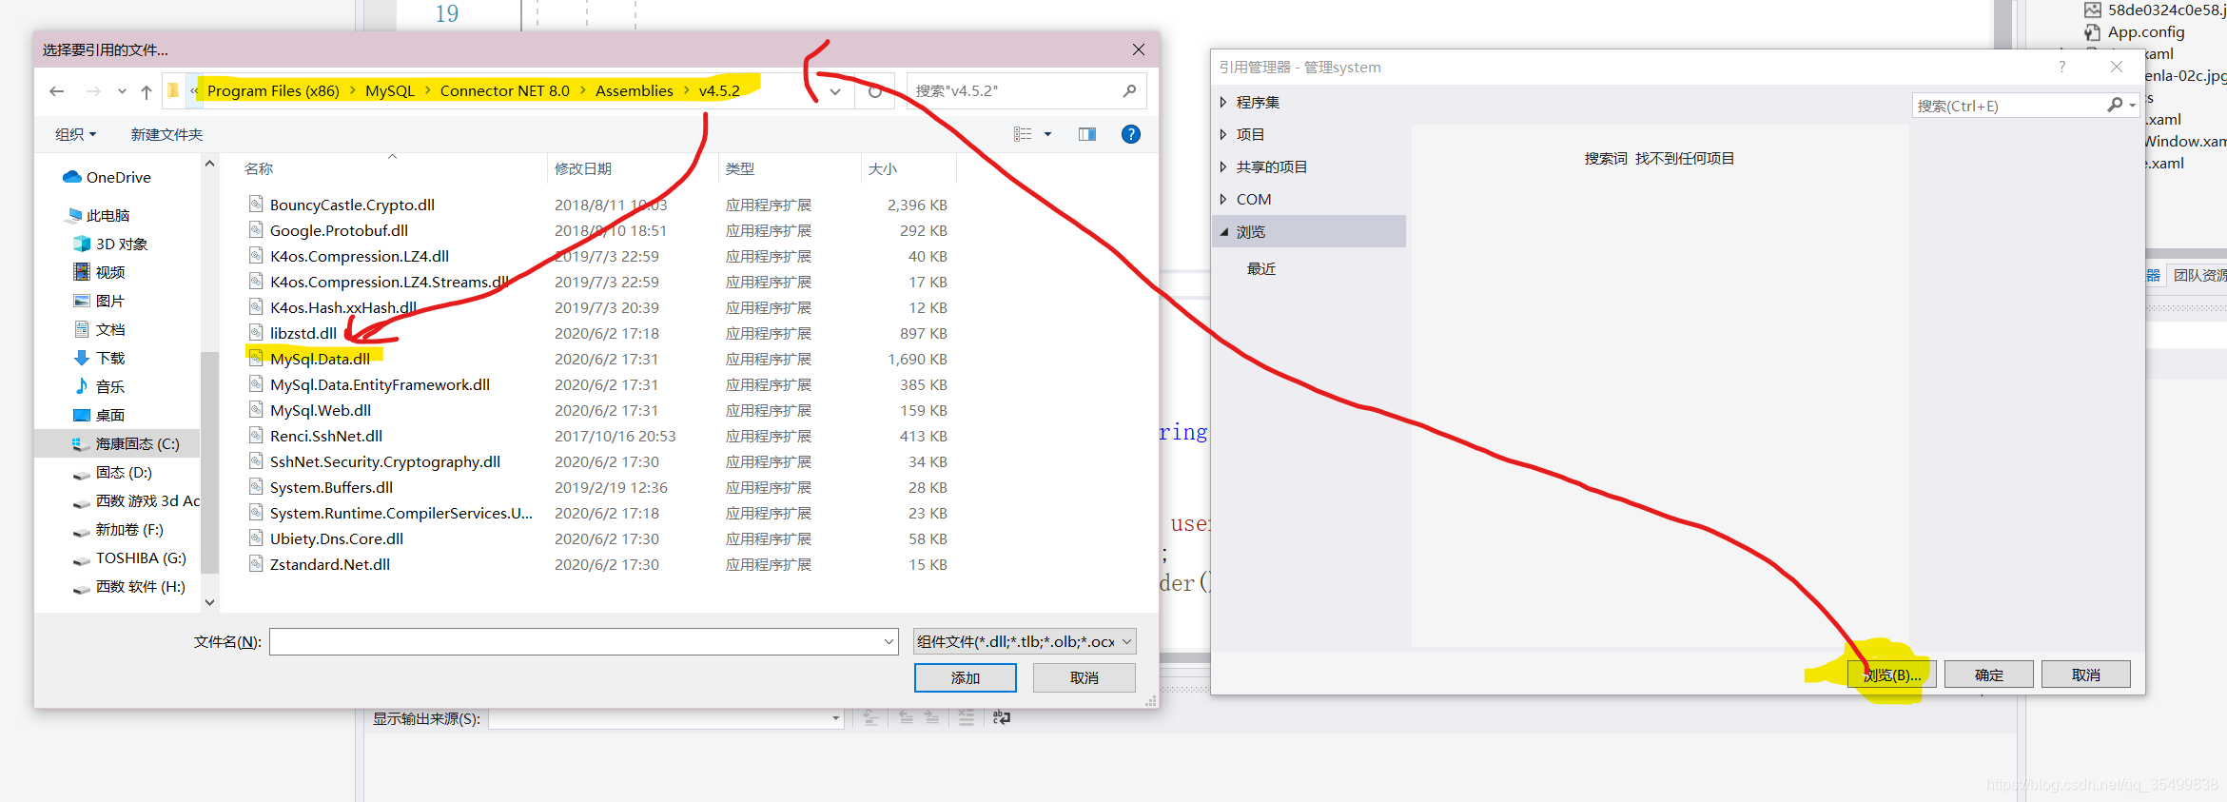
Task: Expand the address bar history dropdown
Action: point(834,91)
